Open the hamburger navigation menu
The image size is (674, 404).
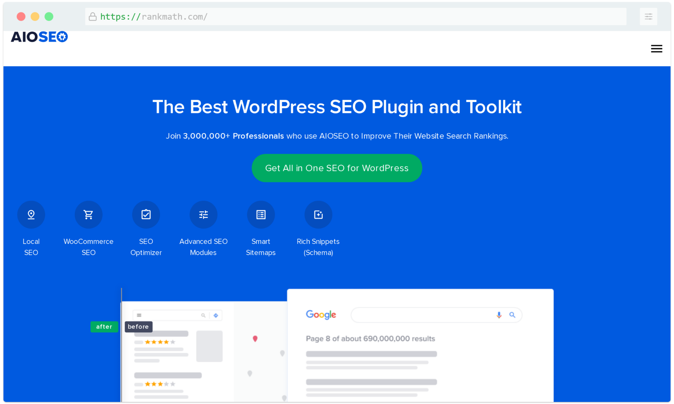[x=656, y=49]
